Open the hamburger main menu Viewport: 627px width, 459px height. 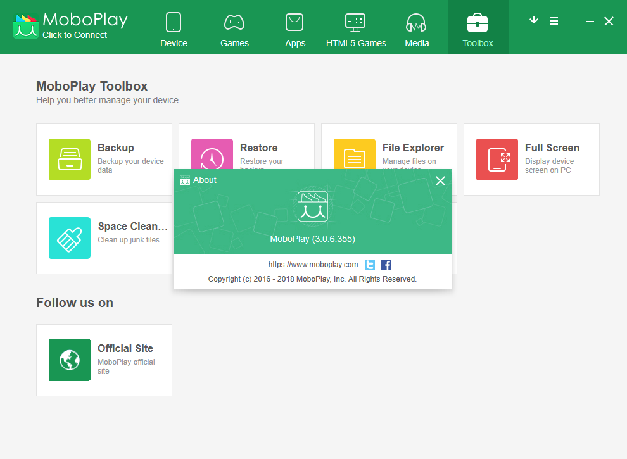click(554, 21)
